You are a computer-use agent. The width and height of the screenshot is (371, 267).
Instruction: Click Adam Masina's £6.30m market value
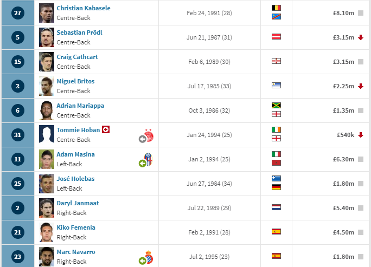(x=343, y=159)
